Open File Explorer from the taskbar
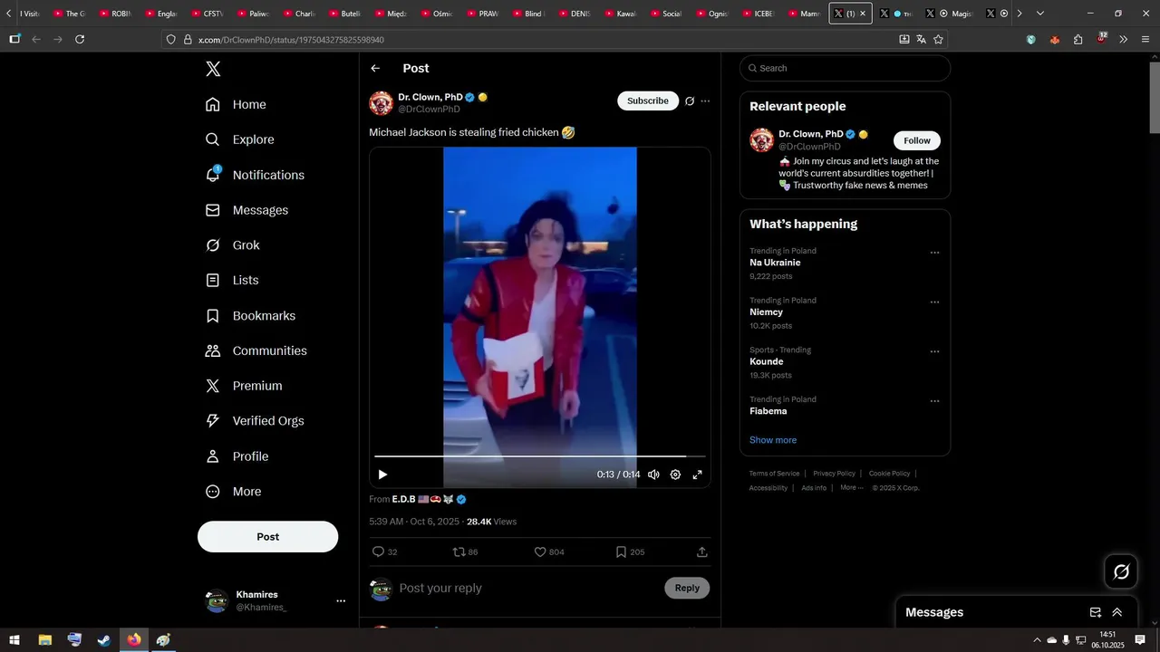The width and height of the screenshot is (1160, 652). pyautogui.click(x=44, y=639)
